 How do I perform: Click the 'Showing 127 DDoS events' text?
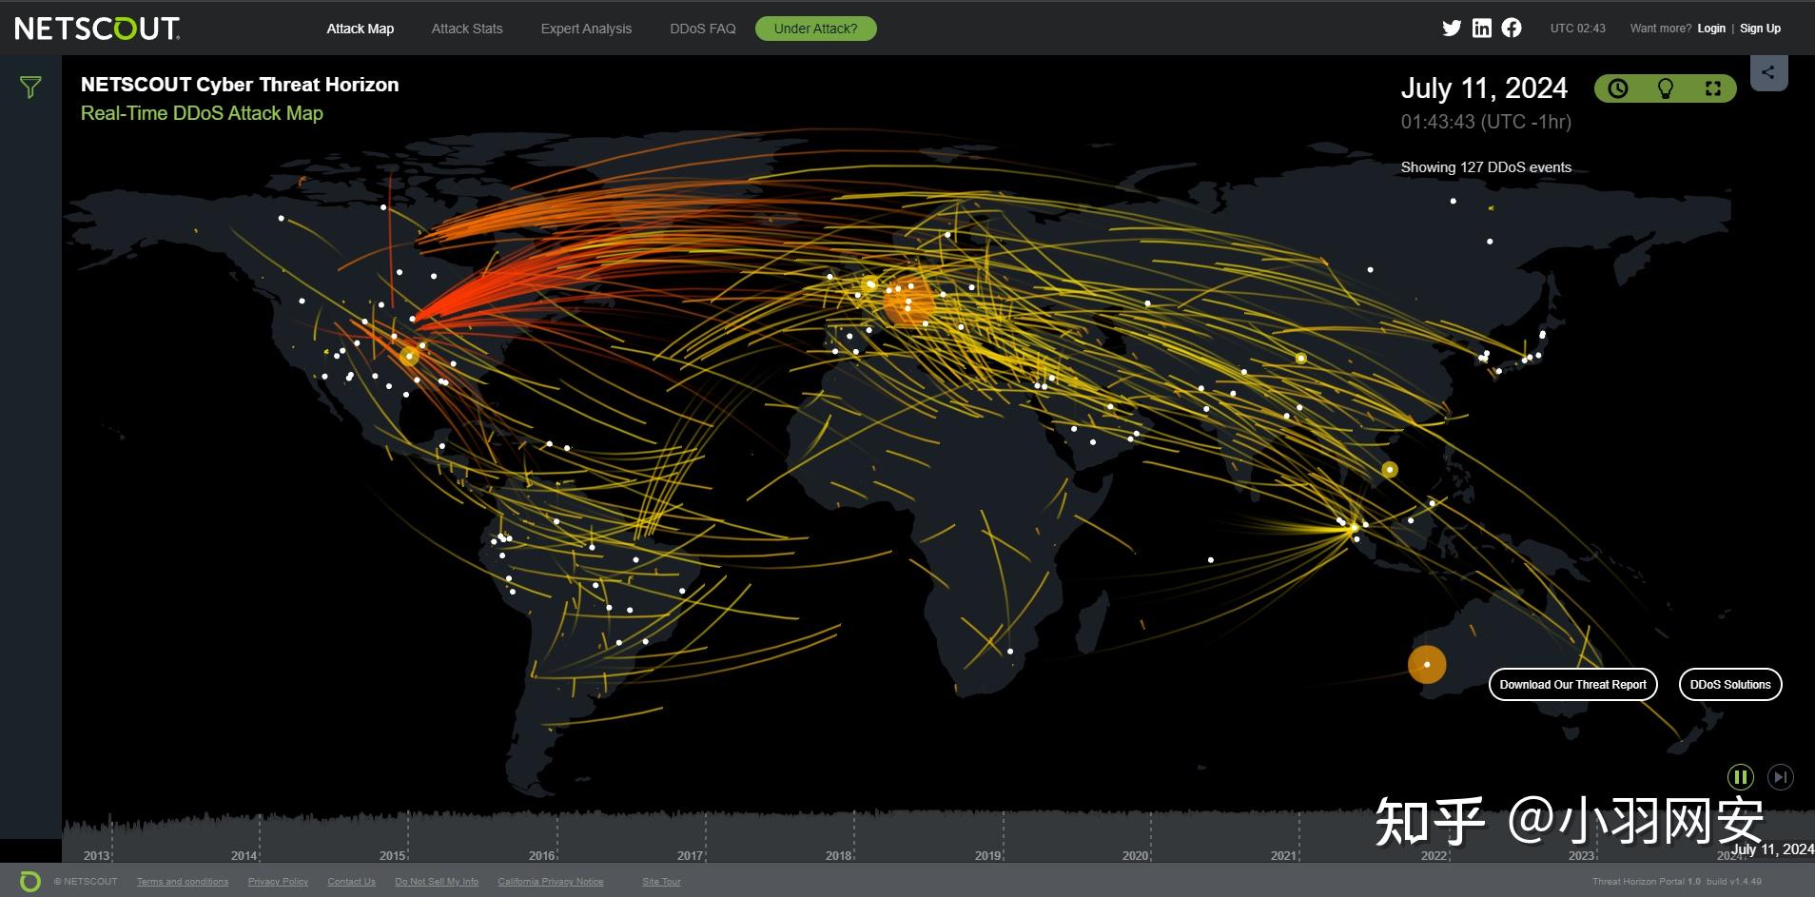1486,167
